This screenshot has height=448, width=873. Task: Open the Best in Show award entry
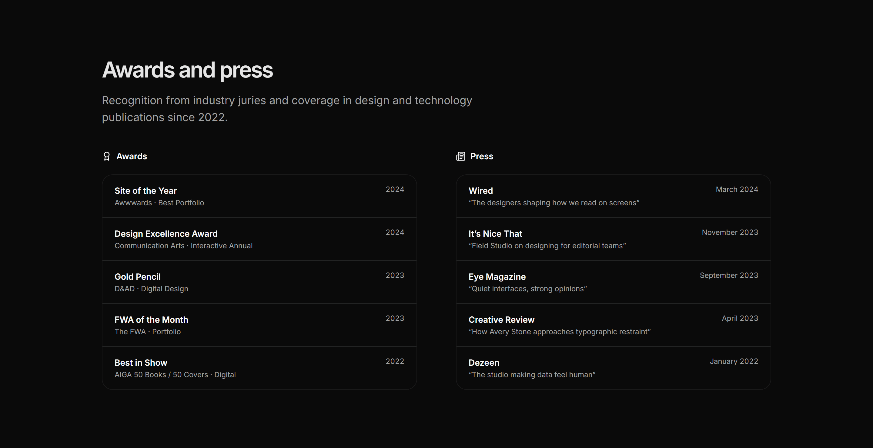pyautogui.click(x=259, y=368)
